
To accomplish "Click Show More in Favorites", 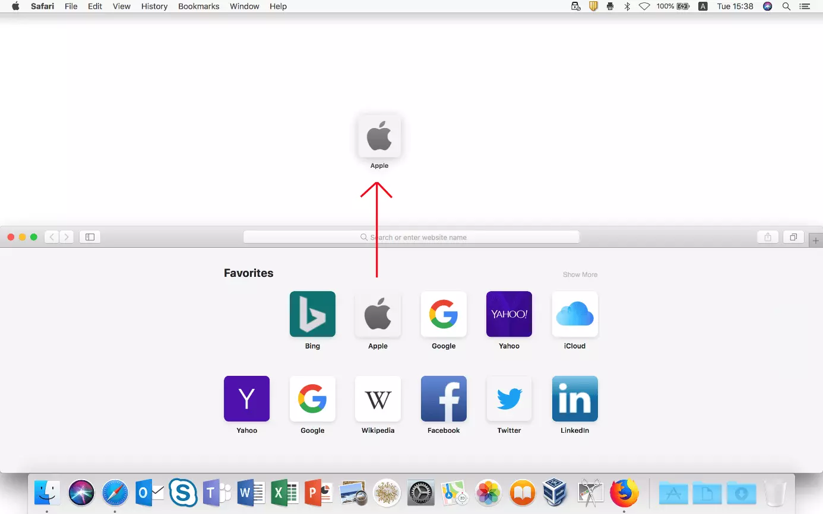I will (580, 274).
